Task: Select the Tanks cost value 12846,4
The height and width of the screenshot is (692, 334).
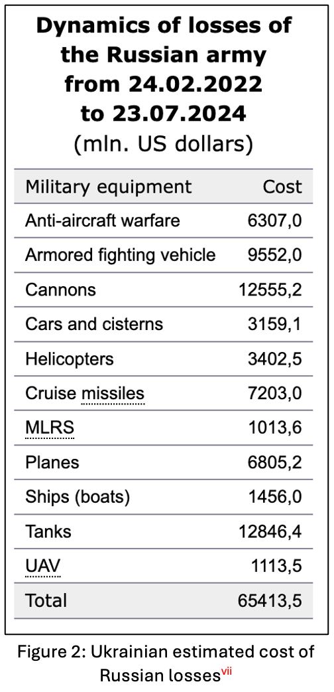Action: pos(270,531)
